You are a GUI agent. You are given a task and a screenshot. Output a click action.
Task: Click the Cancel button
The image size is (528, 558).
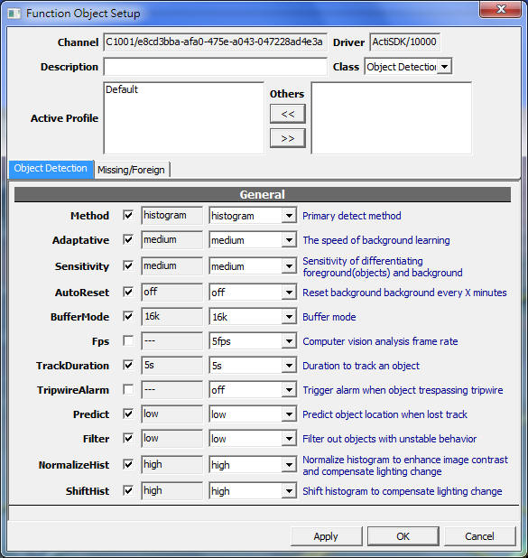(479, 536)
